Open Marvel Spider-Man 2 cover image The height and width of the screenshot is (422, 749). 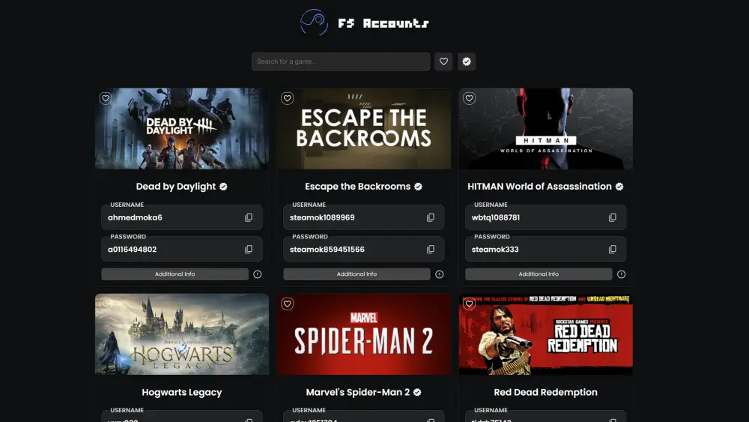[363, 334]
